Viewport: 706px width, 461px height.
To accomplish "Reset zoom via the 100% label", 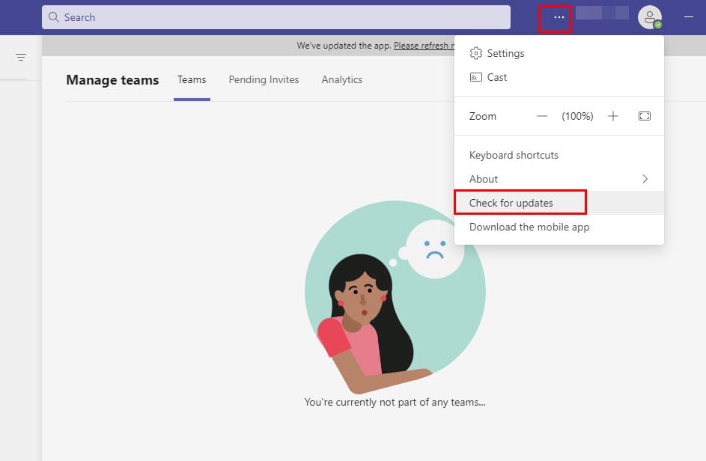I will click(x=577, y=116).
